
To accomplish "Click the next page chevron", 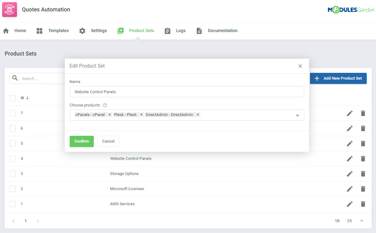I will [38, 221].
